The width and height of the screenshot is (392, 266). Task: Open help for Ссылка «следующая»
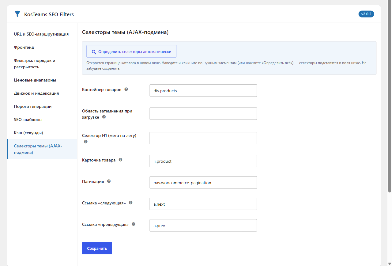[x=131, y=203]
